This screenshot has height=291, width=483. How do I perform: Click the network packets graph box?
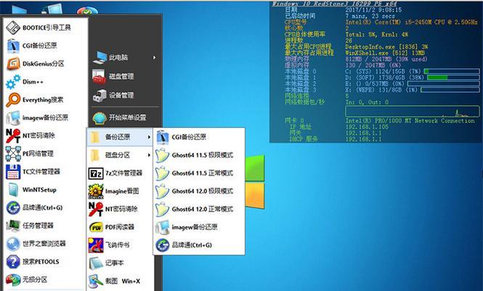(x=413, y=111)
